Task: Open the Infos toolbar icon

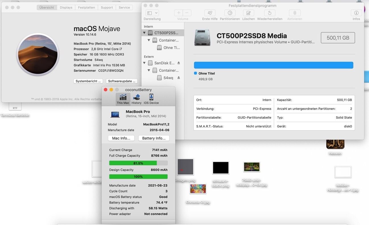Action: coord(356,13)
